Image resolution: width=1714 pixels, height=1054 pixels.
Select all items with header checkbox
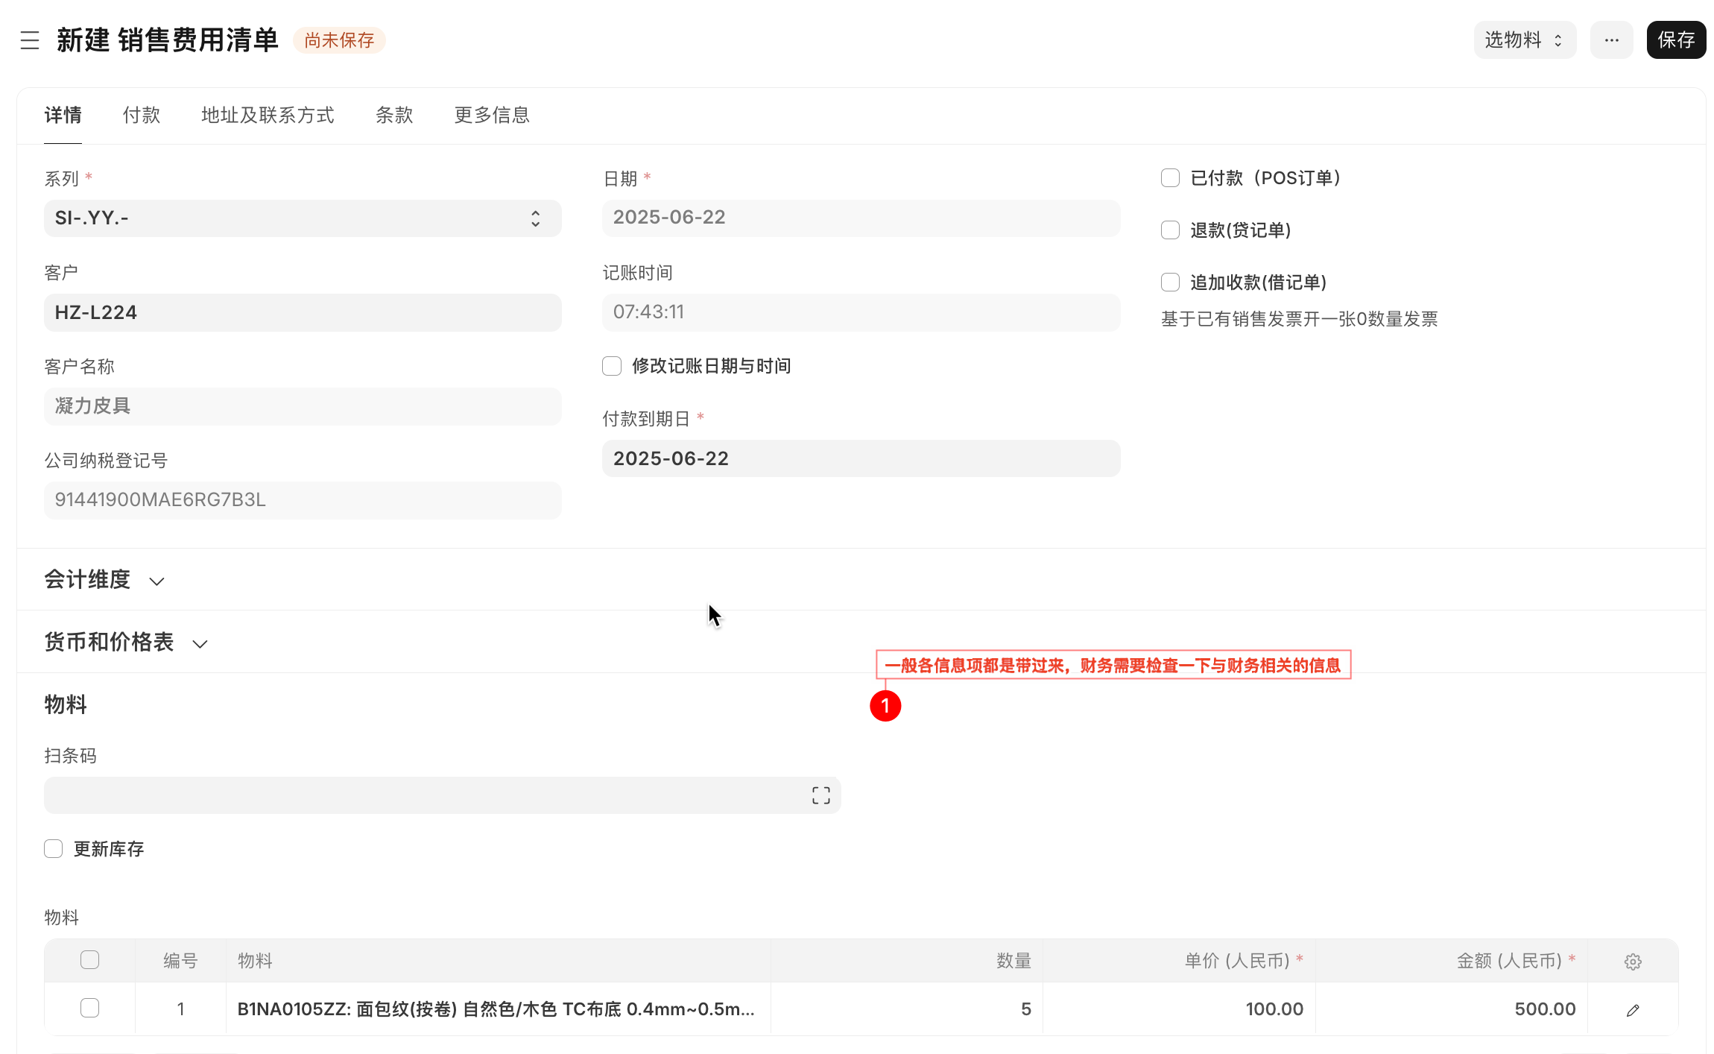[x=89, y=960]
